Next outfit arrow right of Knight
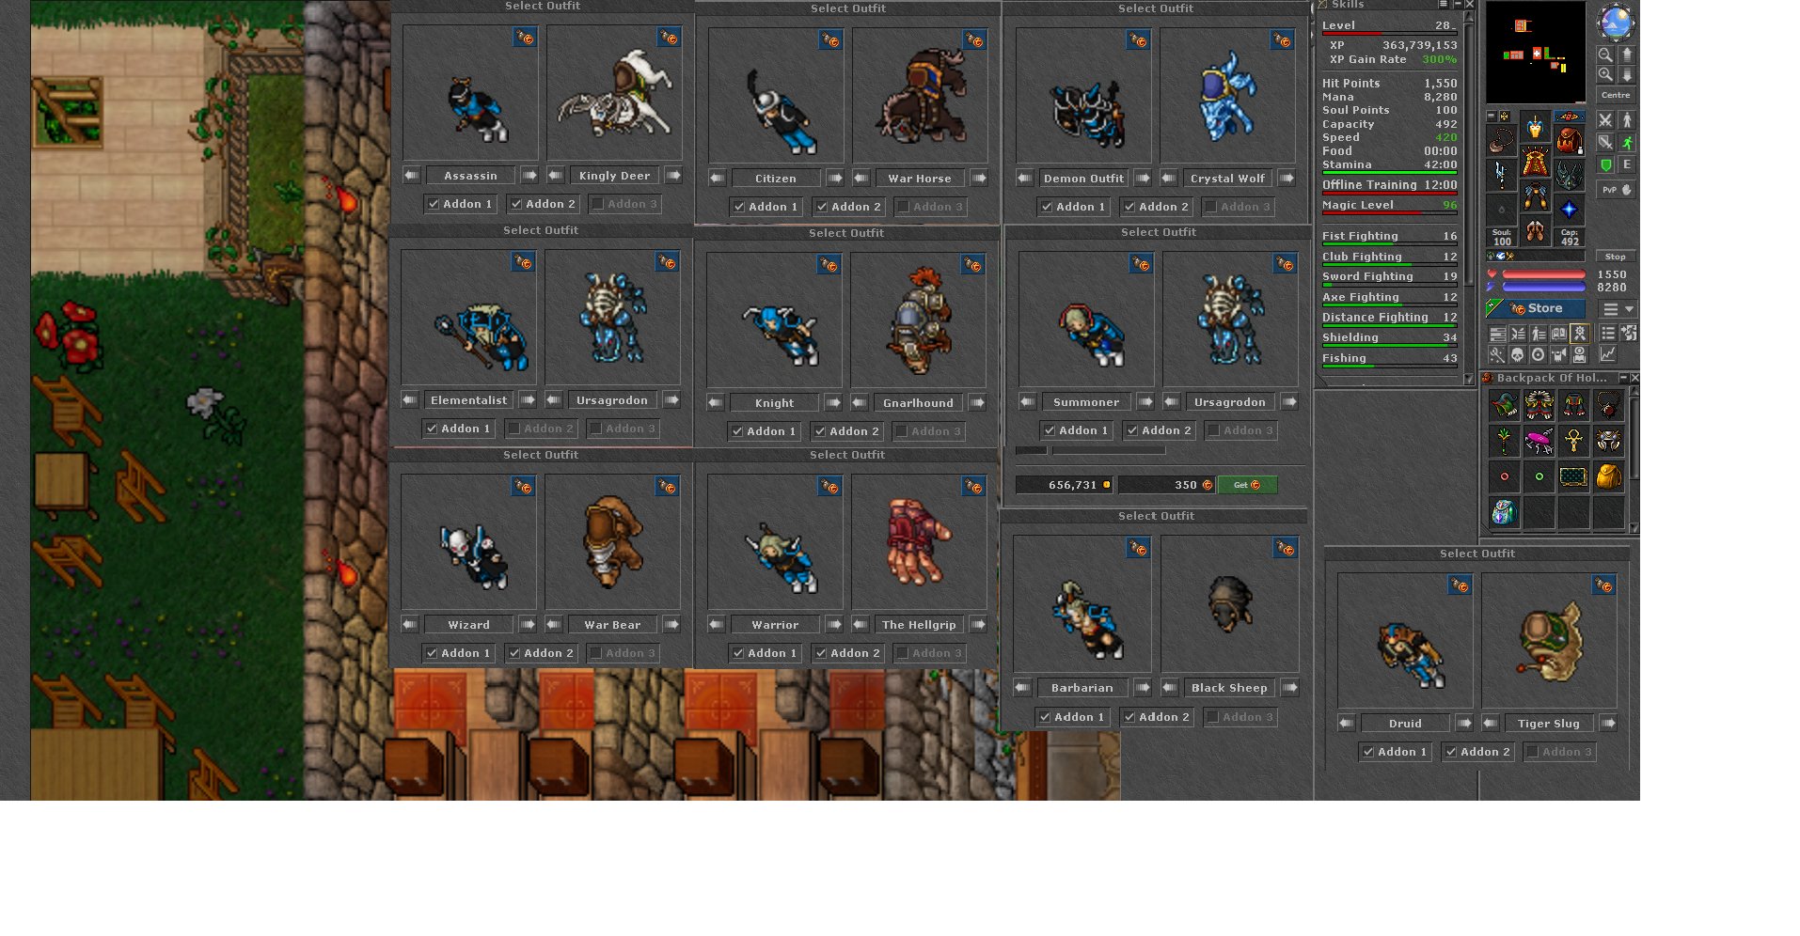This screenshot has width=1800, height=936. tap(833, 403)
